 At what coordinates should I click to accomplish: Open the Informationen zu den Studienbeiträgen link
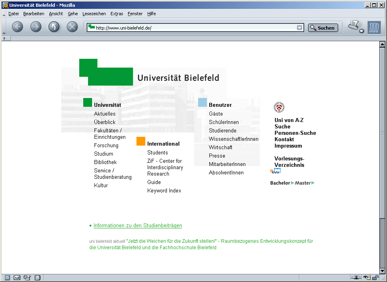point(138,226)
